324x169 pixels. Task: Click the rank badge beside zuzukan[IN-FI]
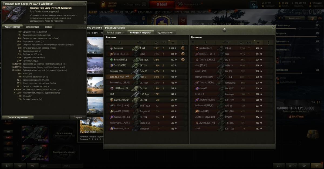197,48
